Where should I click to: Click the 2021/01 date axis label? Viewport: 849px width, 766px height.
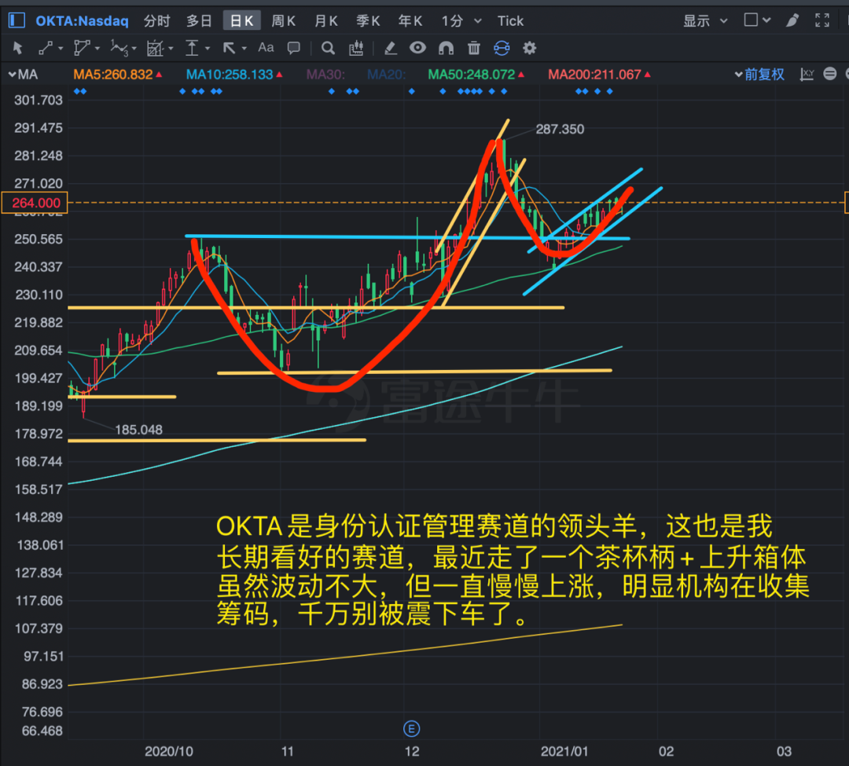(564, 751)
